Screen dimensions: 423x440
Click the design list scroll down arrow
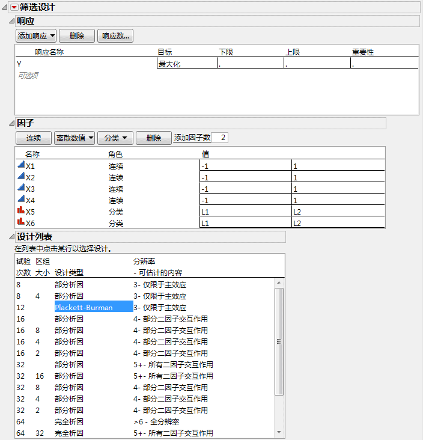click(279, 432)
